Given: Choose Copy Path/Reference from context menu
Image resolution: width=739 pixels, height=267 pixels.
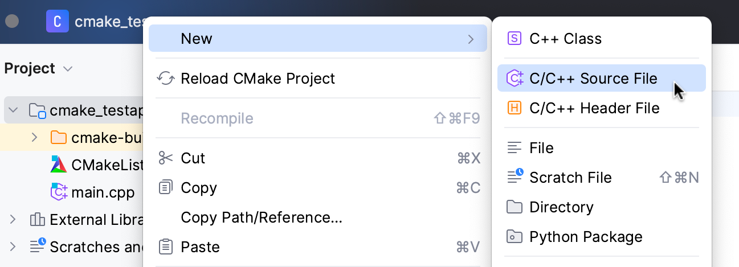Looking at the screenshot, I should pos(261,217).
